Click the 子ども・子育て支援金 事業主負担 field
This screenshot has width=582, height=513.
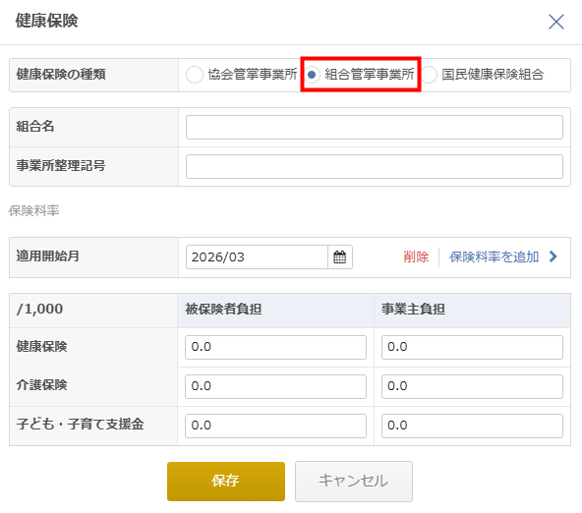pyautogui.click(x=472, y=426)
